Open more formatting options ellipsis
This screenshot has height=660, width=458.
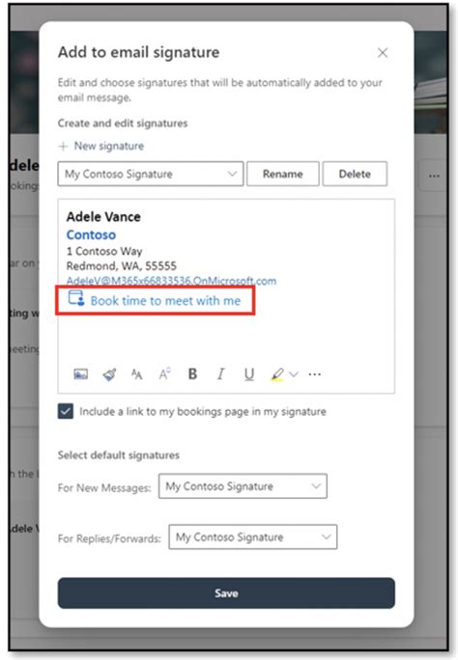pos(315,374)
